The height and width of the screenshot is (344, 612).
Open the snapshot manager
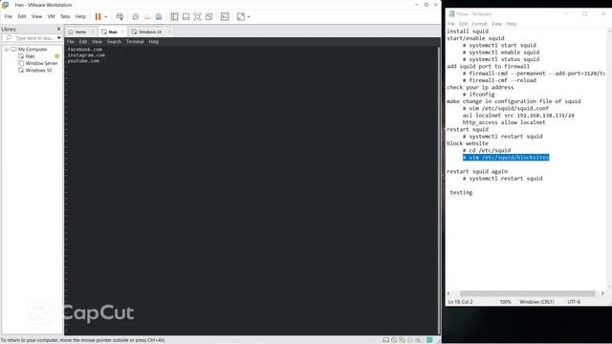pos(159,17)
